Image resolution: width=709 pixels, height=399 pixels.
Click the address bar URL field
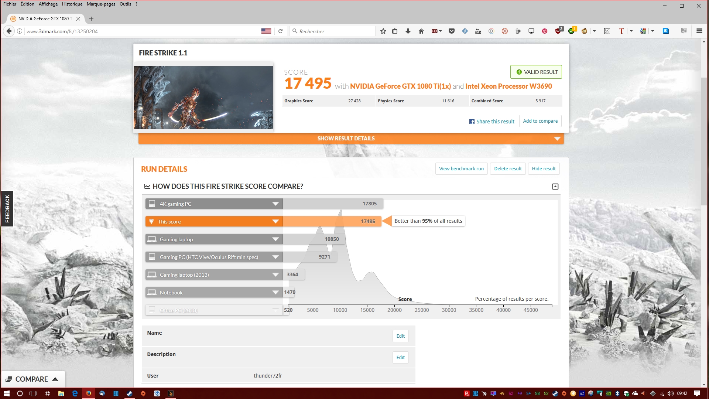[x=142, y=31]
